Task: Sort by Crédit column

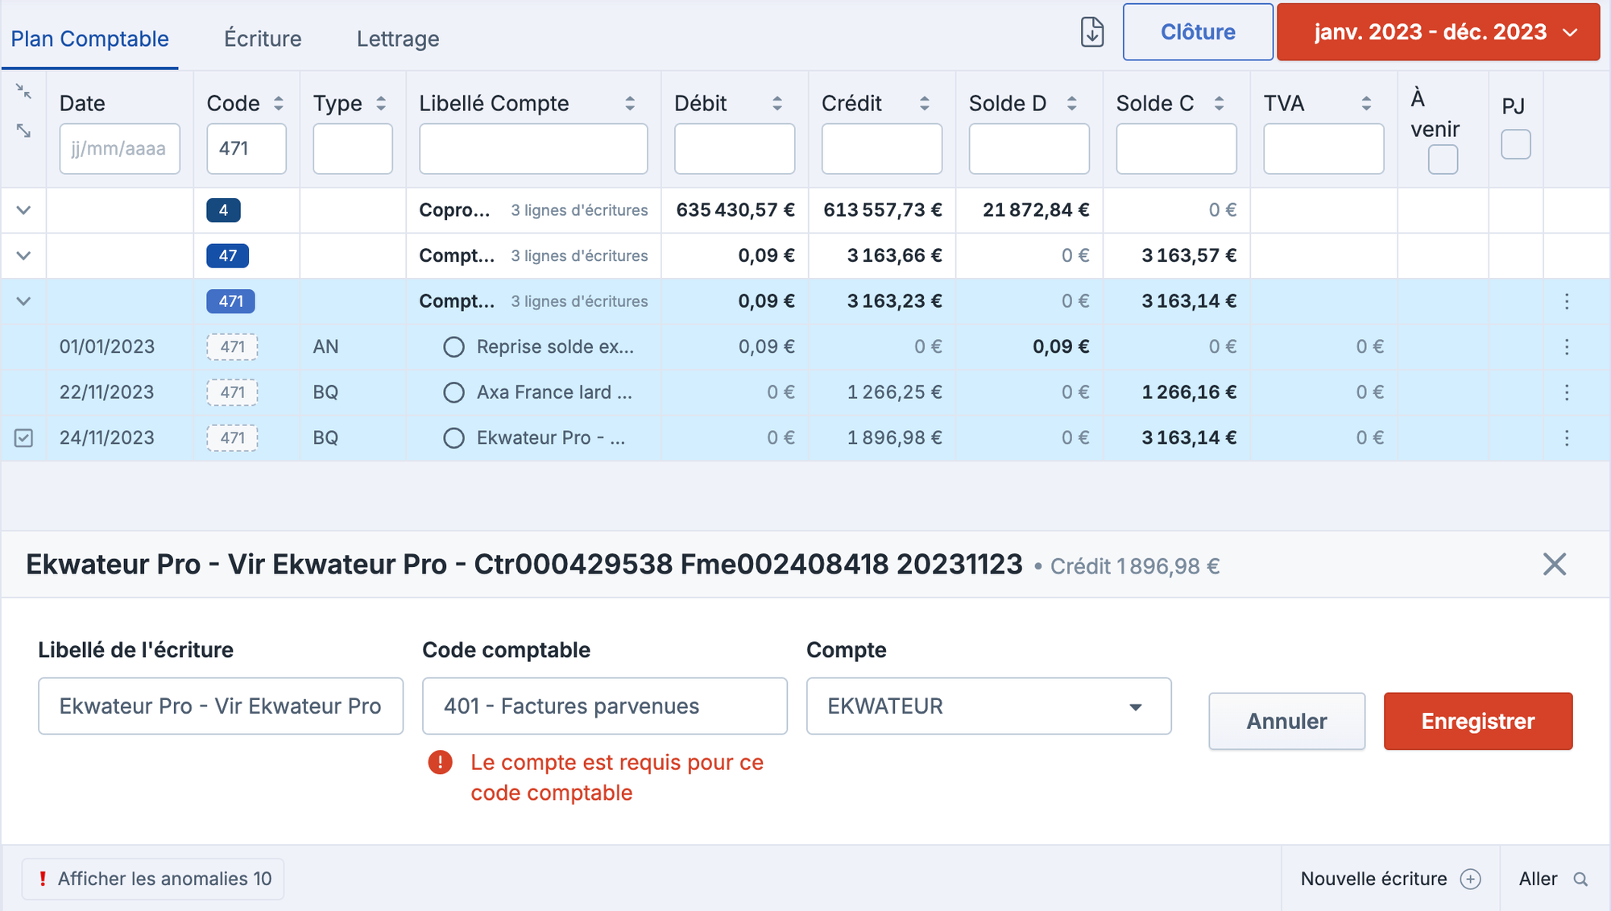Action: click(x=925, y=103)
